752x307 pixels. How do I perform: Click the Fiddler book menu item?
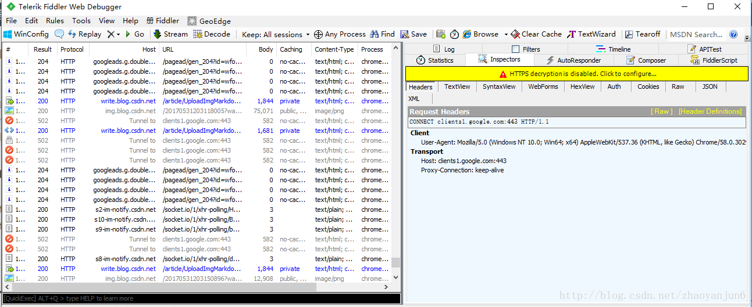click(x=163, y=21)
